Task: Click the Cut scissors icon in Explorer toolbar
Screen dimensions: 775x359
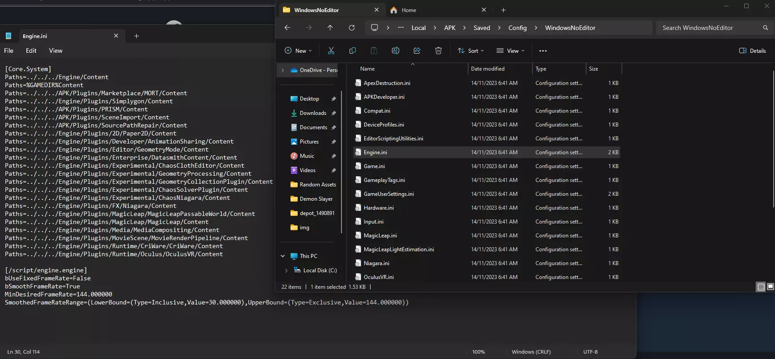Action: click(x=331, y=51)
